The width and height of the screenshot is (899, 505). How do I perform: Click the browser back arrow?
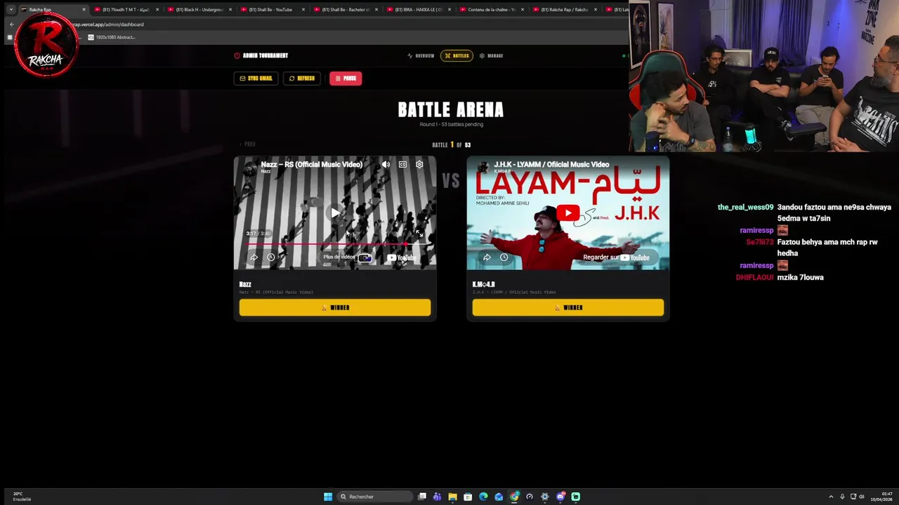(11, 25)
